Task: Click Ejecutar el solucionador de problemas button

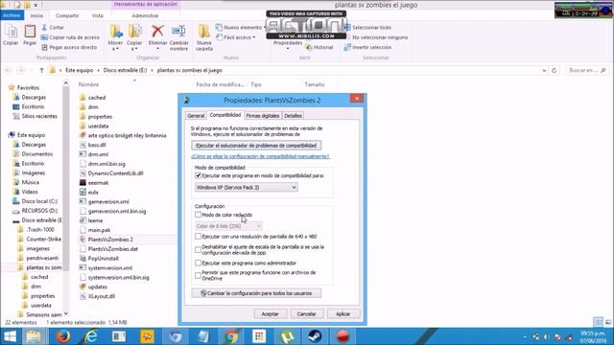Action: [x=256, y=146]
